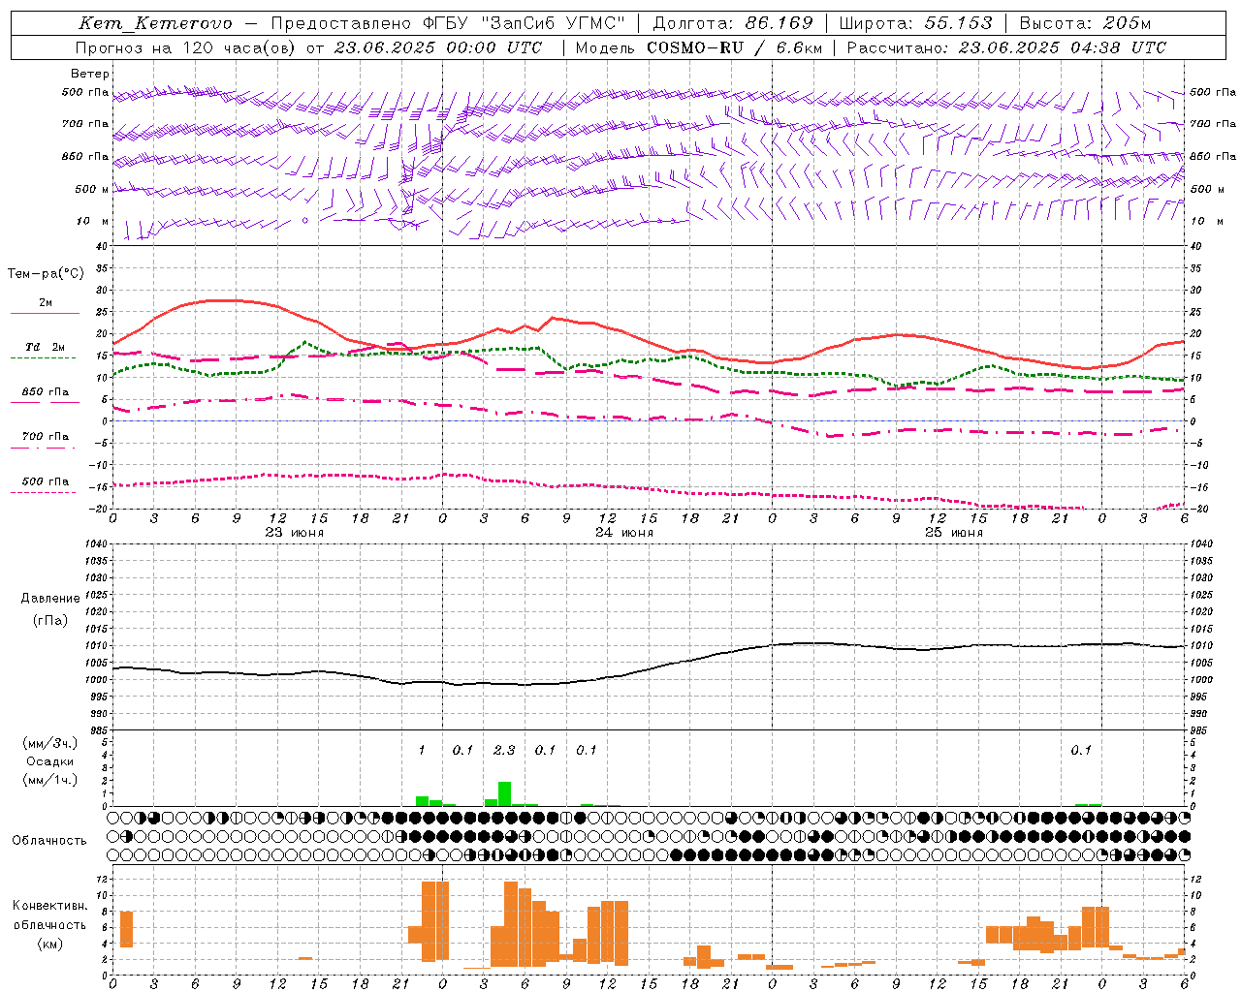Click the Давление panel label
The height and width of the screenshot is (992, 1241).
pos(50,599)
